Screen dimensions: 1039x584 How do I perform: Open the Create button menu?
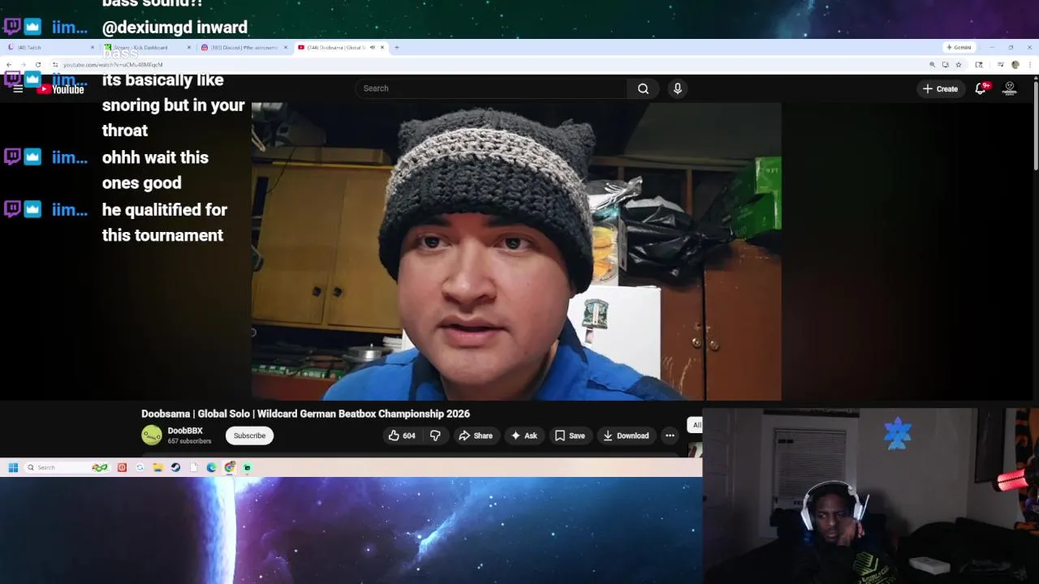click(x=940, y=88)
